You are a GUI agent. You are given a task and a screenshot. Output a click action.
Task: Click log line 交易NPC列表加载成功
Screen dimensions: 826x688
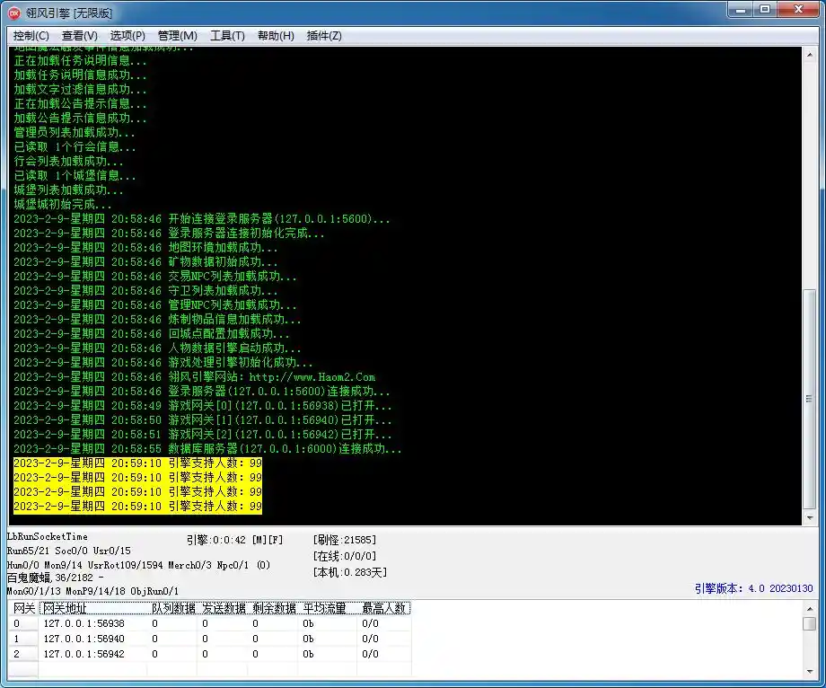click(154, 277)
